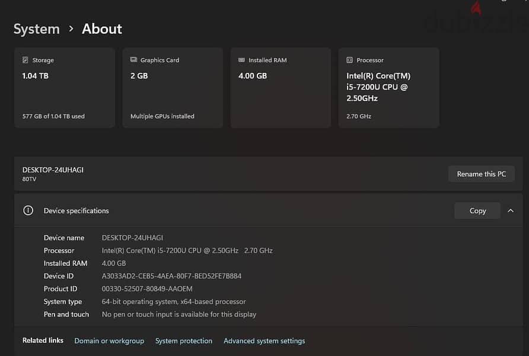Screen dimensions: 529x356
Task: Click the Storage card icon
Action: point(26,60)
